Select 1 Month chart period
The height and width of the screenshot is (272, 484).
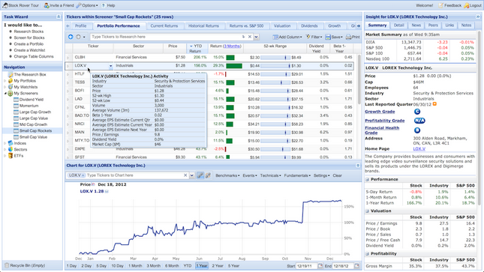pyautogui.click(x=135, y=265)
